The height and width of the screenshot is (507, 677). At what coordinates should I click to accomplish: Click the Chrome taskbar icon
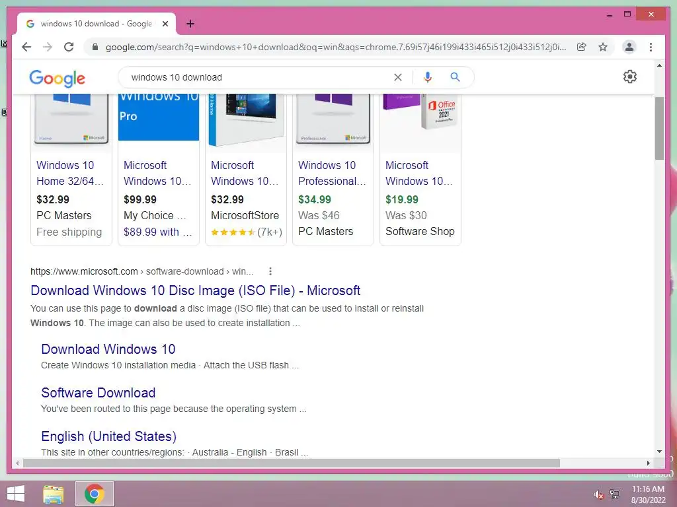(x=95, y=494)
